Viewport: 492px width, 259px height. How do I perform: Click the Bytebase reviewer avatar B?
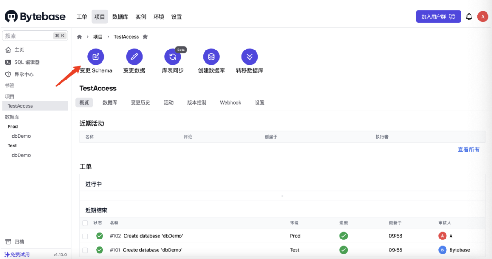442,250
